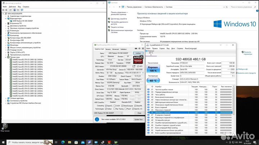Toggle the OpenCL checkbox in GPU-Z
259x145 pixels.
pyautogui.click(x=106, y=106)
